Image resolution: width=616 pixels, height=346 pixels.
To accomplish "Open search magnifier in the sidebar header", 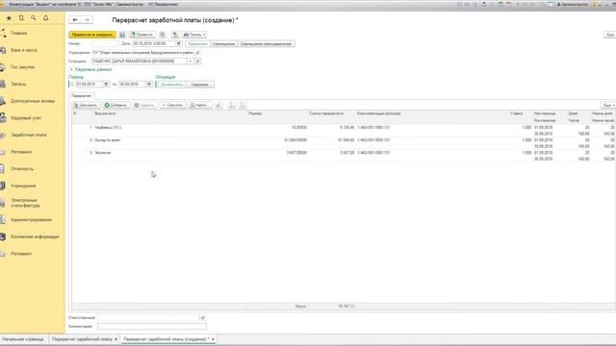I will [x=34, y=18].
